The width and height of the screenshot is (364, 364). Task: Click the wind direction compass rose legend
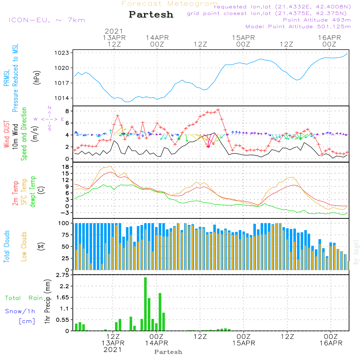(50, 119)
